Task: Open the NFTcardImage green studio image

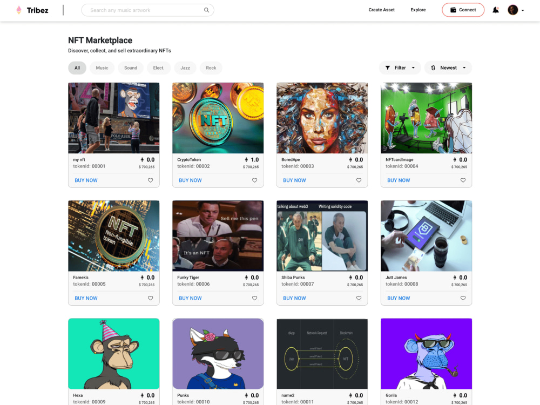Action: (427, 118)
